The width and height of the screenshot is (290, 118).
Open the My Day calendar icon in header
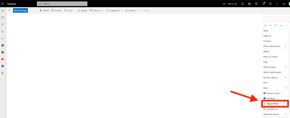tap(256, 4)
